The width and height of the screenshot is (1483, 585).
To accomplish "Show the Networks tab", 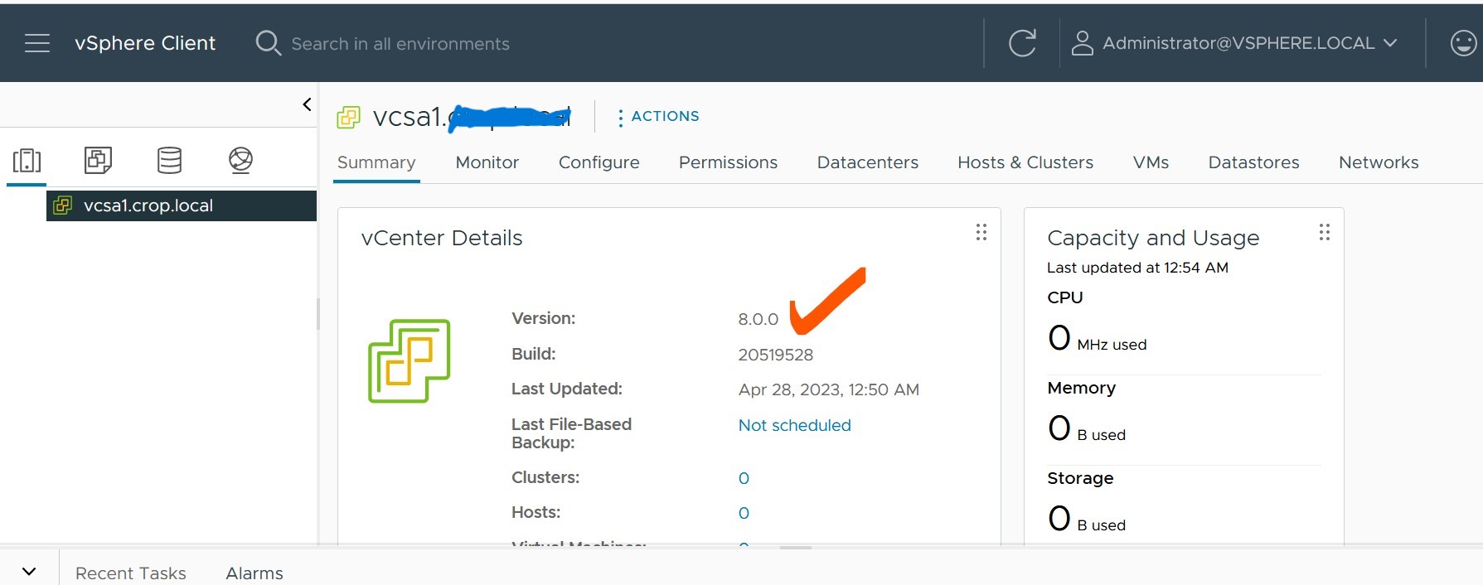I will [1379, 162].
